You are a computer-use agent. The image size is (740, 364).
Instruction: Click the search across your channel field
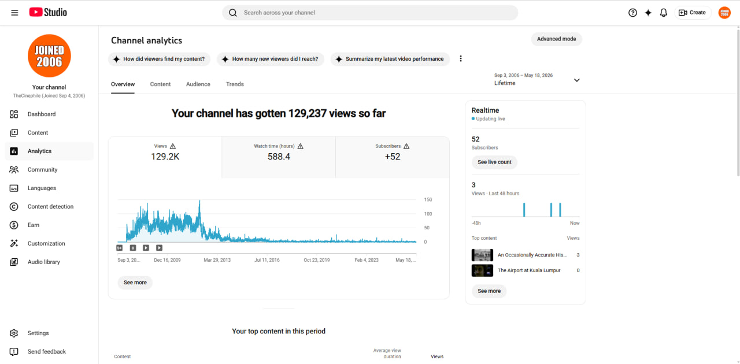370,13
